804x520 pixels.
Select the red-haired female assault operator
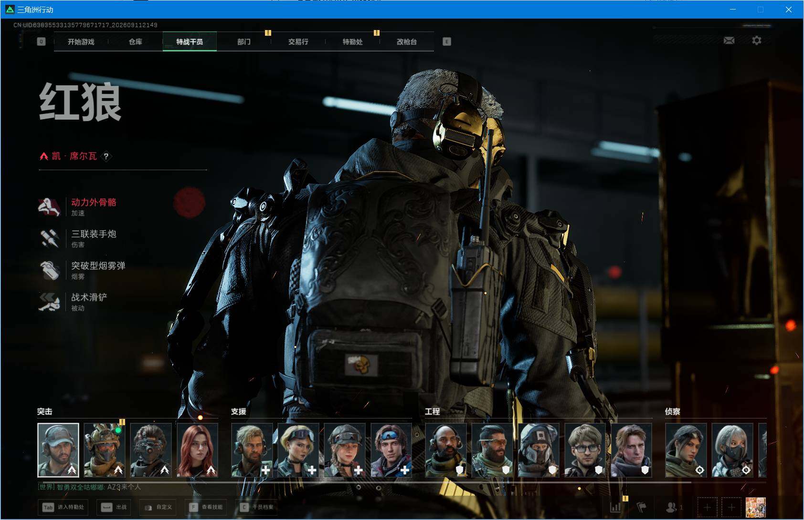[198, 450]
